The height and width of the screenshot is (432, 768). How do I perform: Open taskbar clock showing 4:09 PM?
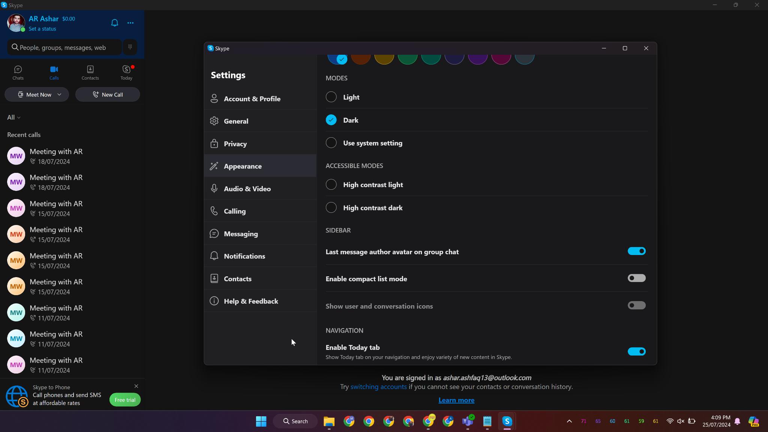tap(717, 421)
